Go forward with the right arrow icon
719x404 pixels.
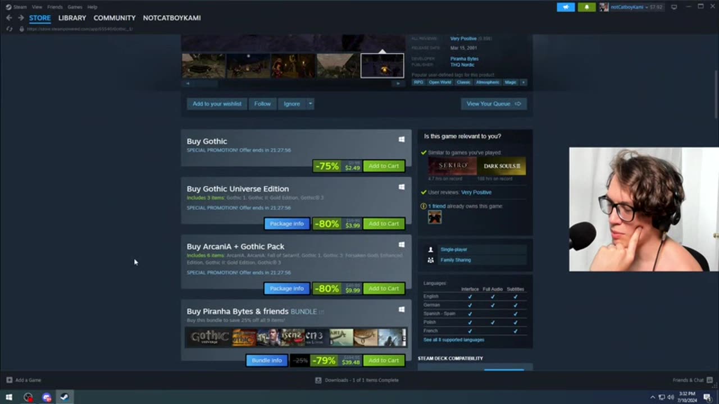pyautogui.click(x=21, y=18)
